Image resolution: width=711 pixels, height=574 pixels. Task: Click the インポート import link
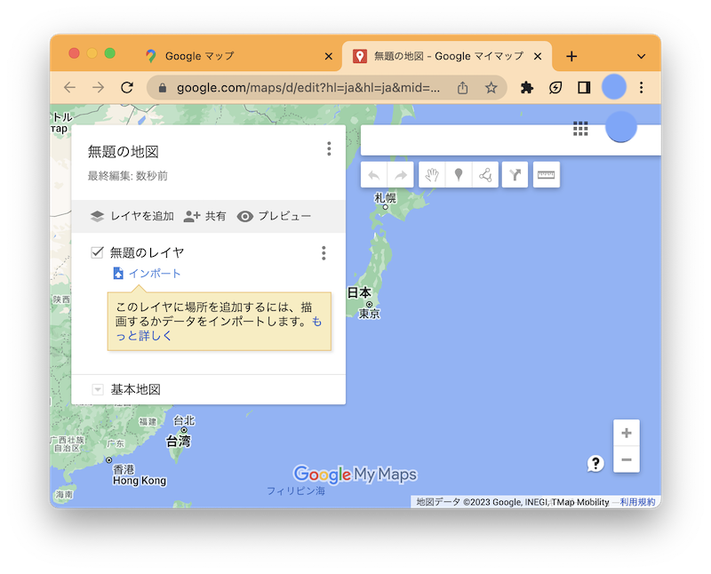pos(147,274)
